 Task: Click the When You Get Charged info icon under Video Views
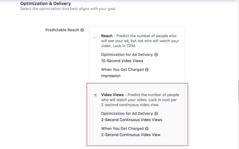point(146,128)
